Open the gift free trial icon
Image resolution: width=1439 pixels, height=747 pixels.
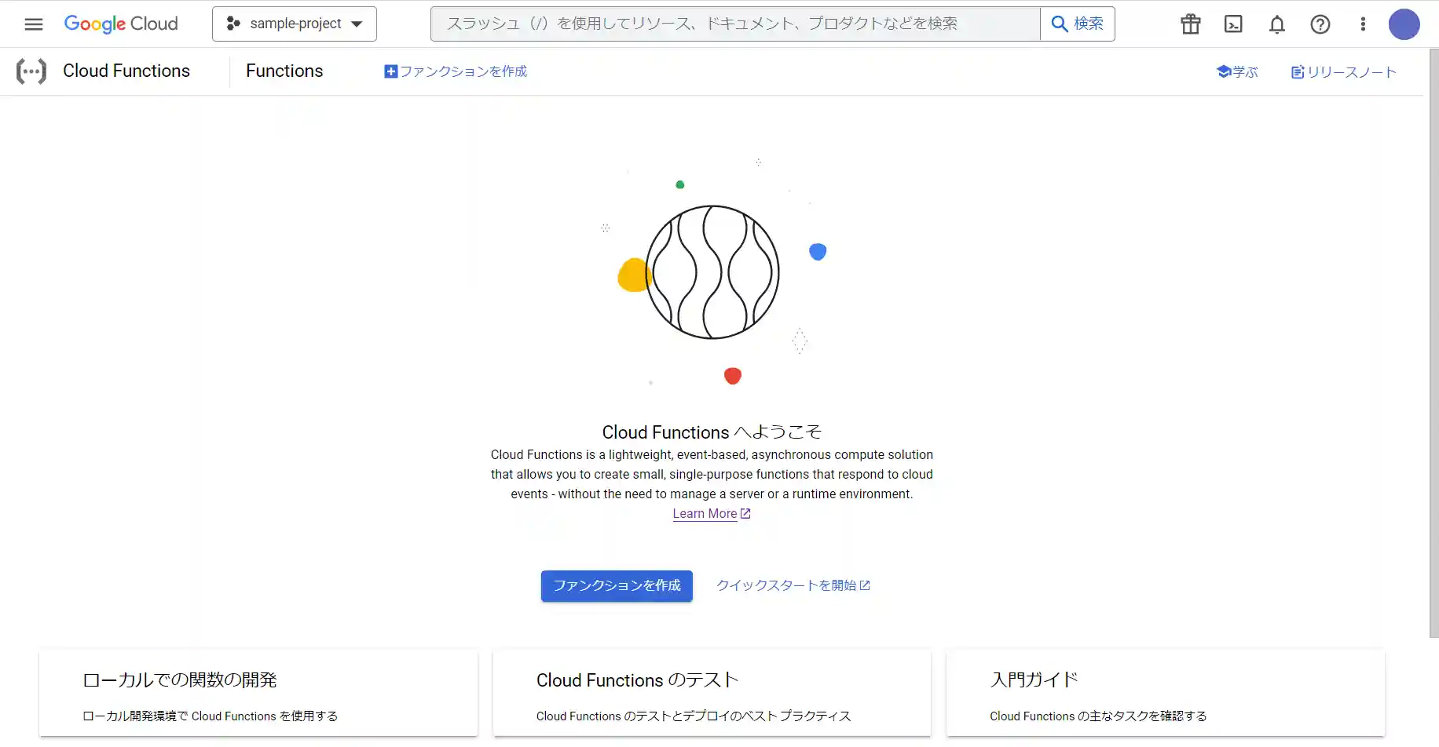[x=1191, y=24]
